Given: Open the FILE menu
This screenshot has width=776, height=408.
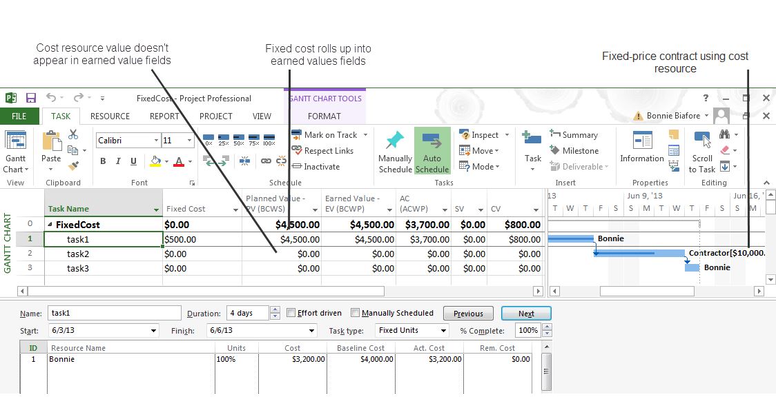Looking at the screenshot, I should 19,116.
